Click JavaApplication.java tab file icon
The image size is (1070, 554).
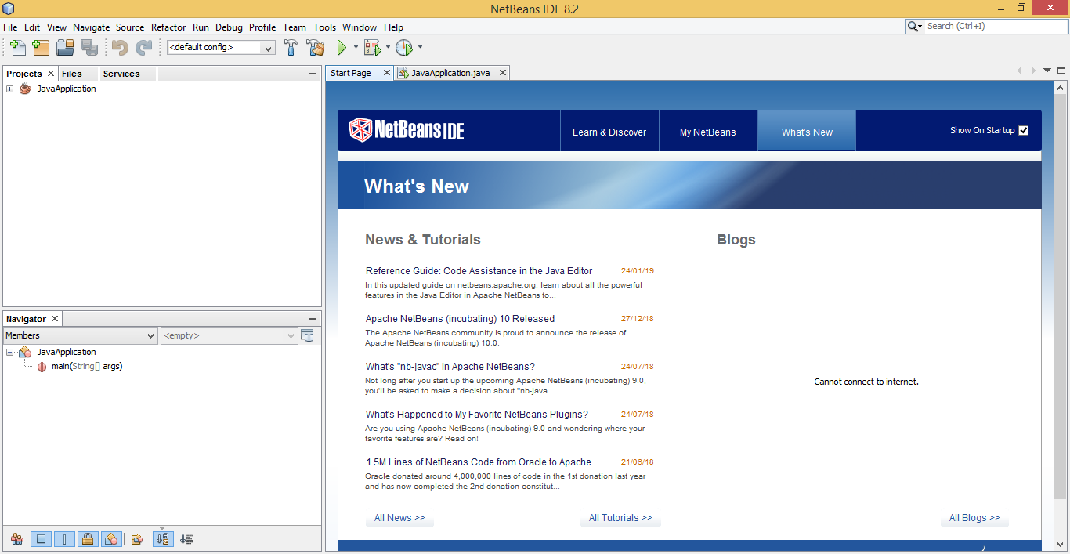[x=403, y=73]
